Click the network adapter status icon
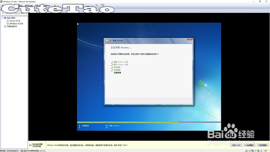The height and width of the screenshot is (152, 270). point(252,151)
